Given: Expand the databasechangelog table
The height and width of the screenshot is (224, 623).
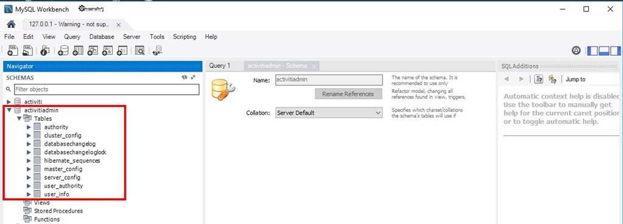Looking at the screenshot, I should click(29, 143).
